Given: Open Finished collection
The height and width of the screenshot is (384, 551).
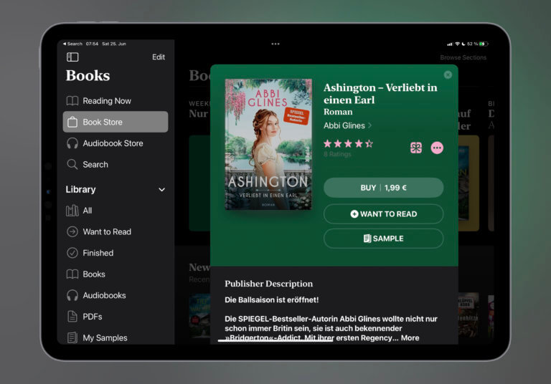Looking at the screenshot, I should tap(116, 253).
